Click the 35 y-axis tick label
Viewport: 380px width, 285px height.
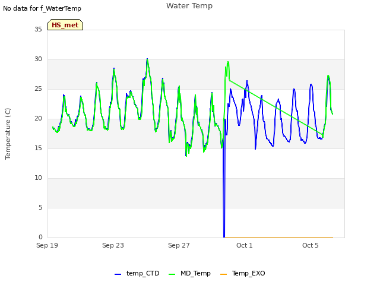(x=38, y=29)
